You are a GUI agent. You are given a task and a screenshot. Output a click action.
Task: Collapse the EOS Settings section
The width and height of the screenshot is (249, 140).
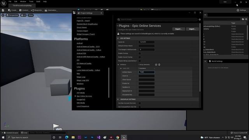[x=118, y=38]
